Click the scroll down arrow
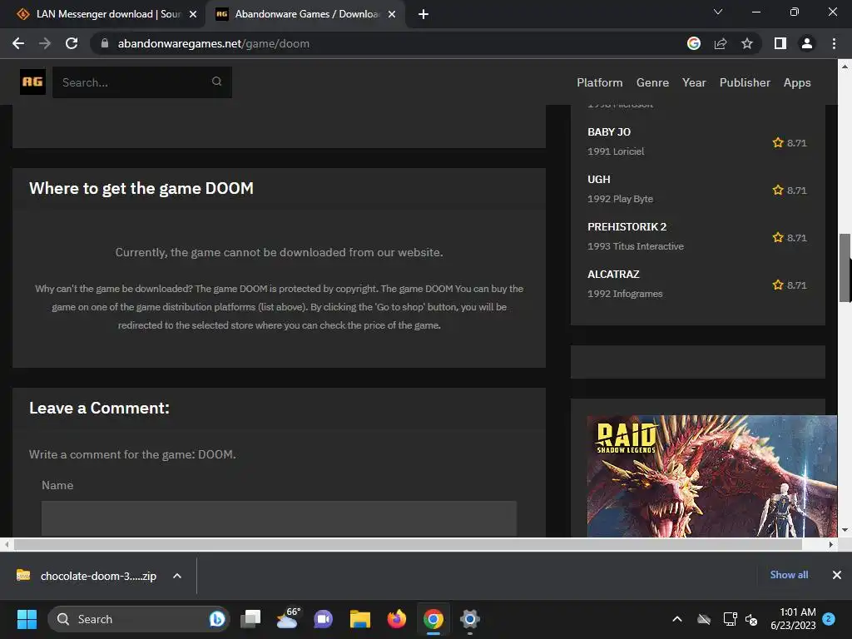This screenshot has height=639, width=852. (845, 530)
